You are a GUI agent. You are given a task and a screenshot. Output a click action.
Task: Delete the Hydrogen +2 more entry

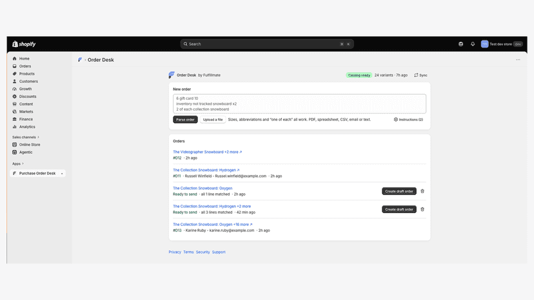[422, 209]
